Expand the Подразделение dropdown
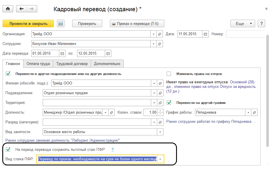This screenshot has height=170, width=272. (154, 93)
